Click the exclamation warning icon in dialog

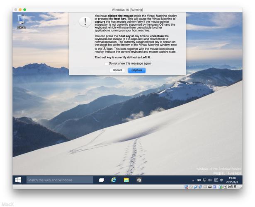click(x=85, y=22)
